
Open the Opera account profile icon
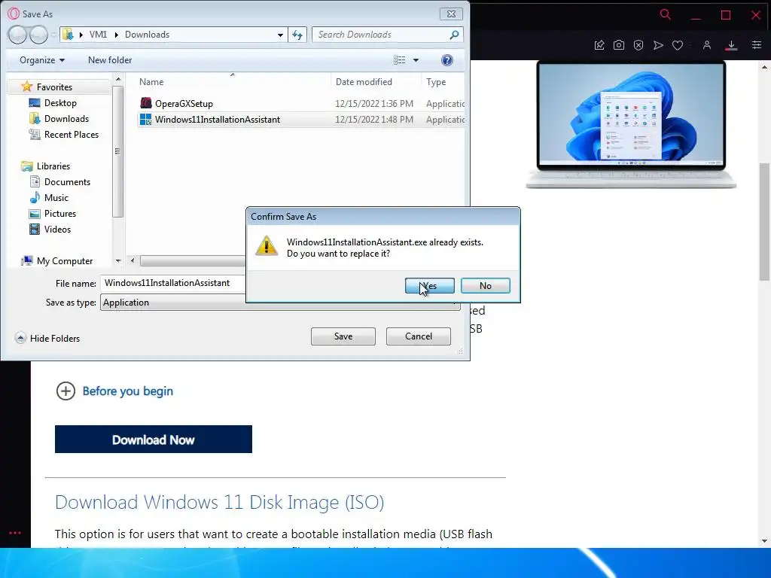pos(706,45)
